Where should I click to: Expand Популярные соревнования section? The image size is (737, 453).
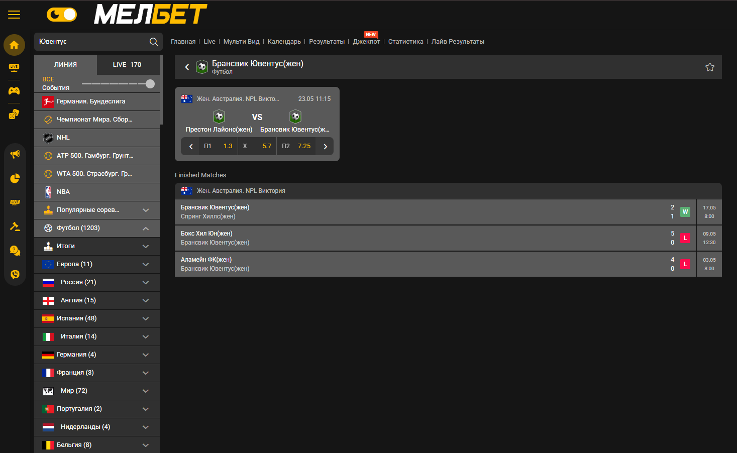pyautogui.click(x=97, y=210)
